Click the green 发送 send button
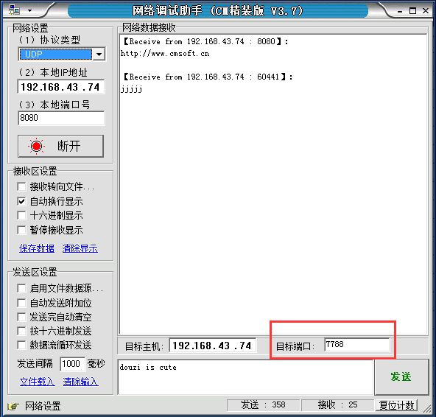436x417 pixels. 401,377
